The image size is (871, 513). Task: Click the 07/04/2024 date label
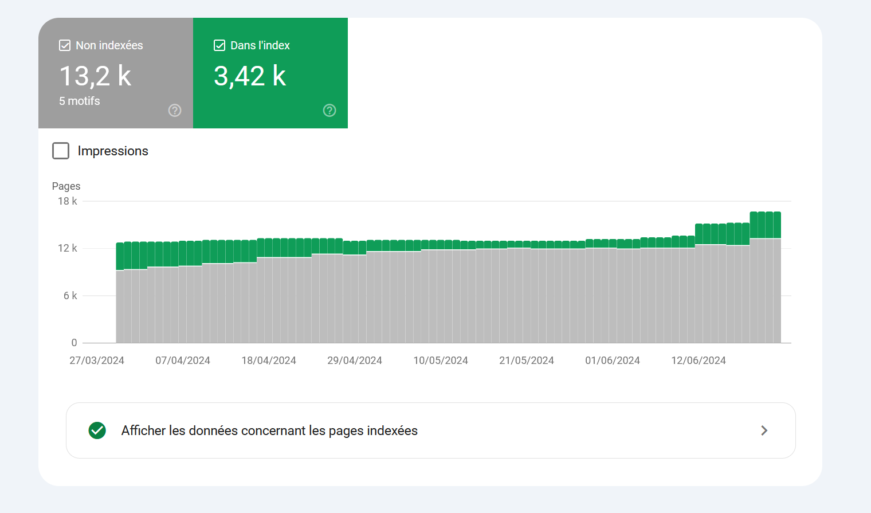coord(183,361)
